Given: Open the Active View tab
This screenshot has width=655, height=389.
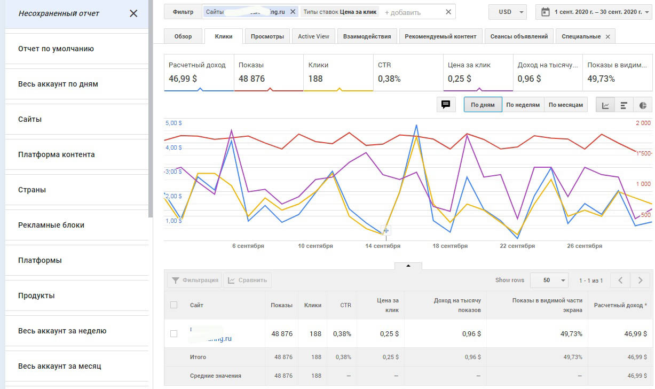Looking at the screenshot, I should tap(313, 36).
